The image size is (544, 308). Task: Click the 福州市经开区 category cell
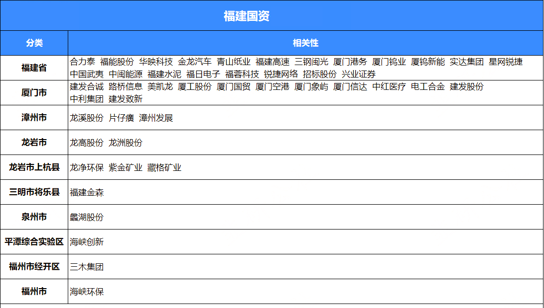tap(34, 266)
